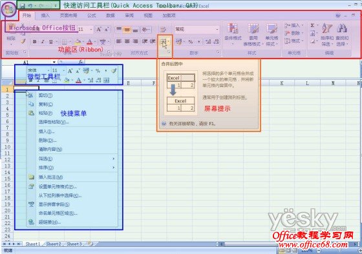Click the 插入 button in the cells group

pyautogui.click(x=293, y=25)
